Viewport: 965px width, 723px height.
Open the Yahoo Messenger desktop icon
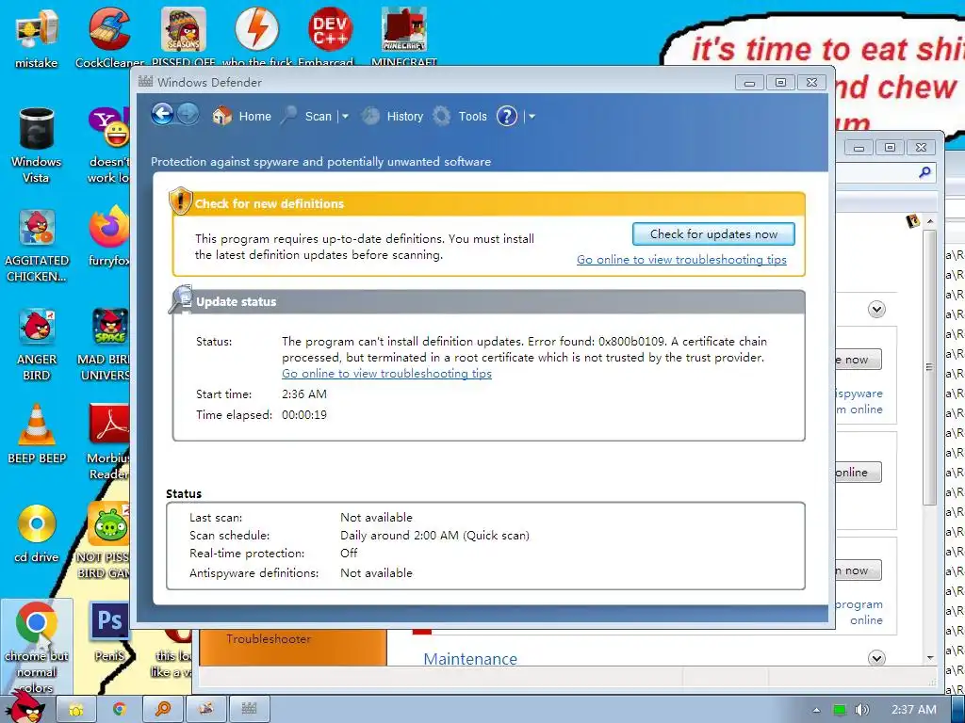[x=108, y=145]
